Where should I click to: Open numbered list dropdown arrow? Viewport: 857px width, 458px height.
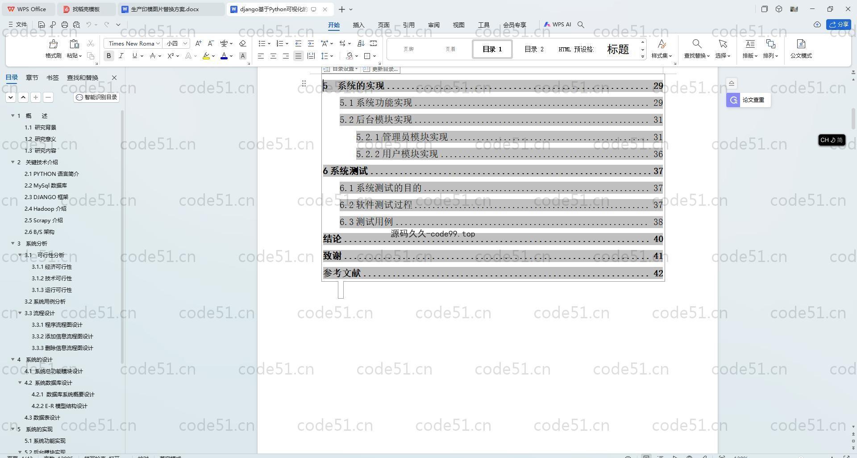pos(287,43)
